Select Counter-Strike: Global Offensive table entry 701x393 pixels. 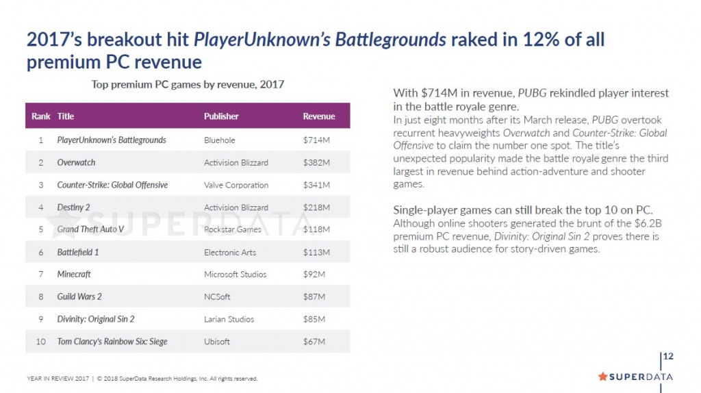coord(112,185)
